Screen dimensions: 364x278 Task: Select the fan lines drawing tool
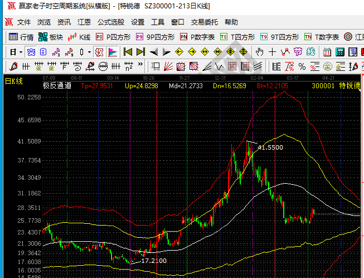[x=169, y=66]
